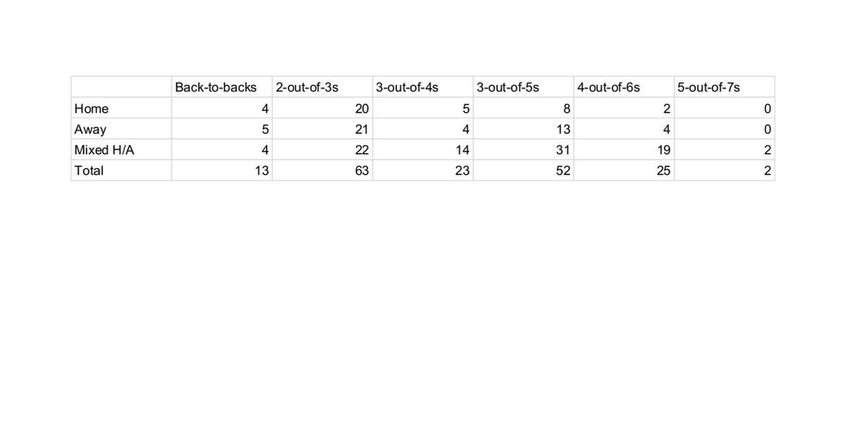Click Away 2-out-of-3s cell showing 21
Image resolution: width=846 pixels, height=444 pixels.
pos(362,130)
